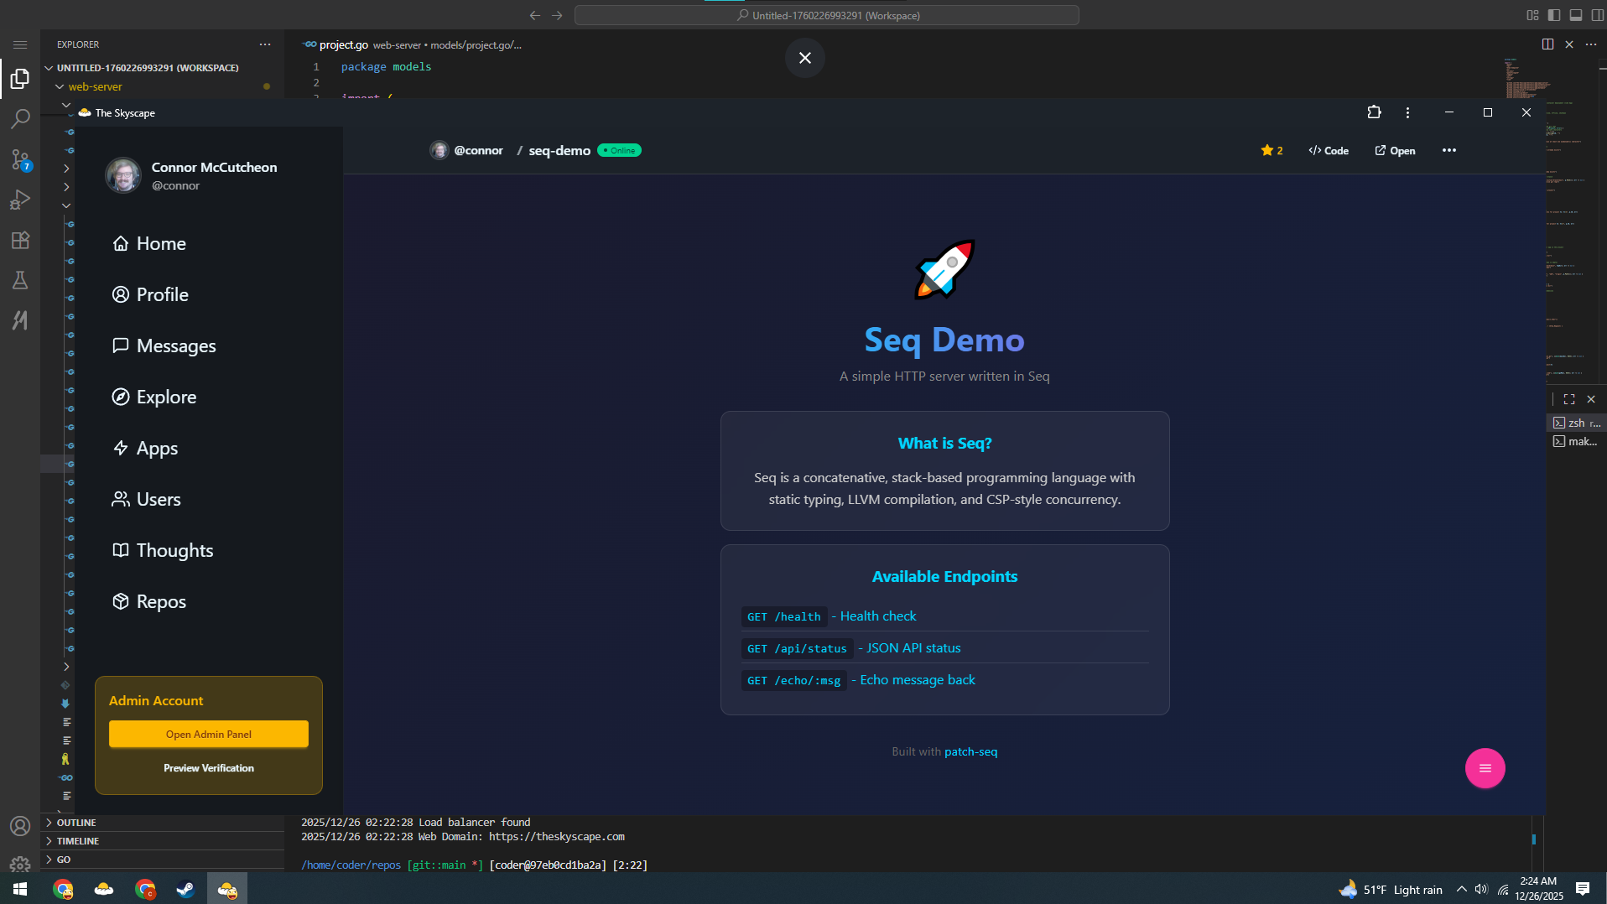Screen dimensions: 1607x904
Task: Click the browser extensions puzzle icon
Action: pos(1374,112)
